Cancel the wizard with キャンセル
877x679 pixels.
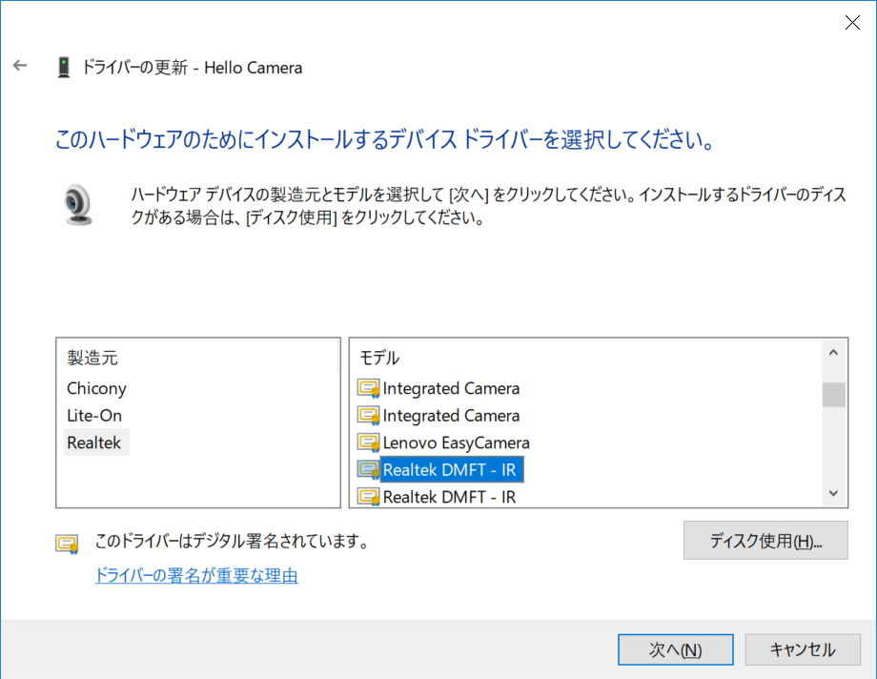point(803,649)
